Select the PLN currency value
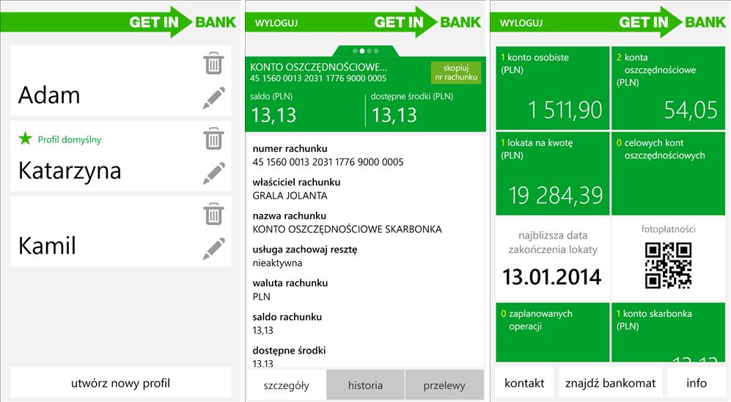Screen dimensions: 731x402 (x=262, y=296)
